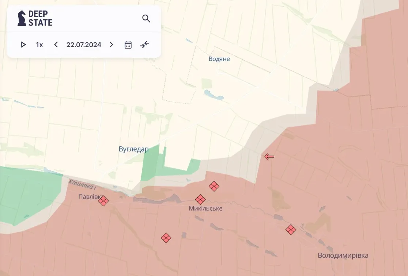Advance to next date with right chevron
The height and width of the screenshot is (276, 408).
[112, 45]
